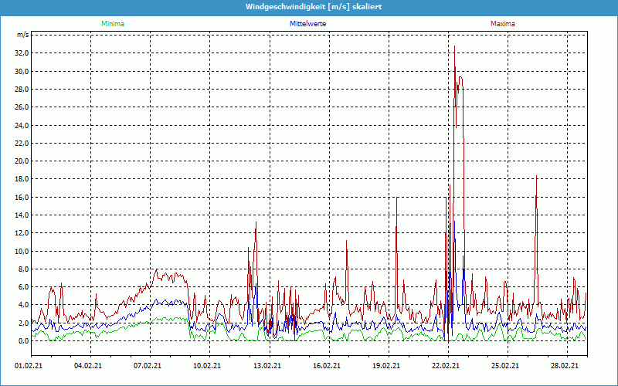Pick the 10.02.21 date label

click(x=207, y=367)
